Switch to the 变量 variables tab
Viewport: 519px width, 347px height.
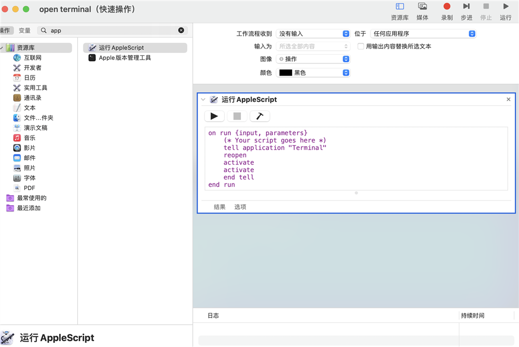click(x=24, y=31)
